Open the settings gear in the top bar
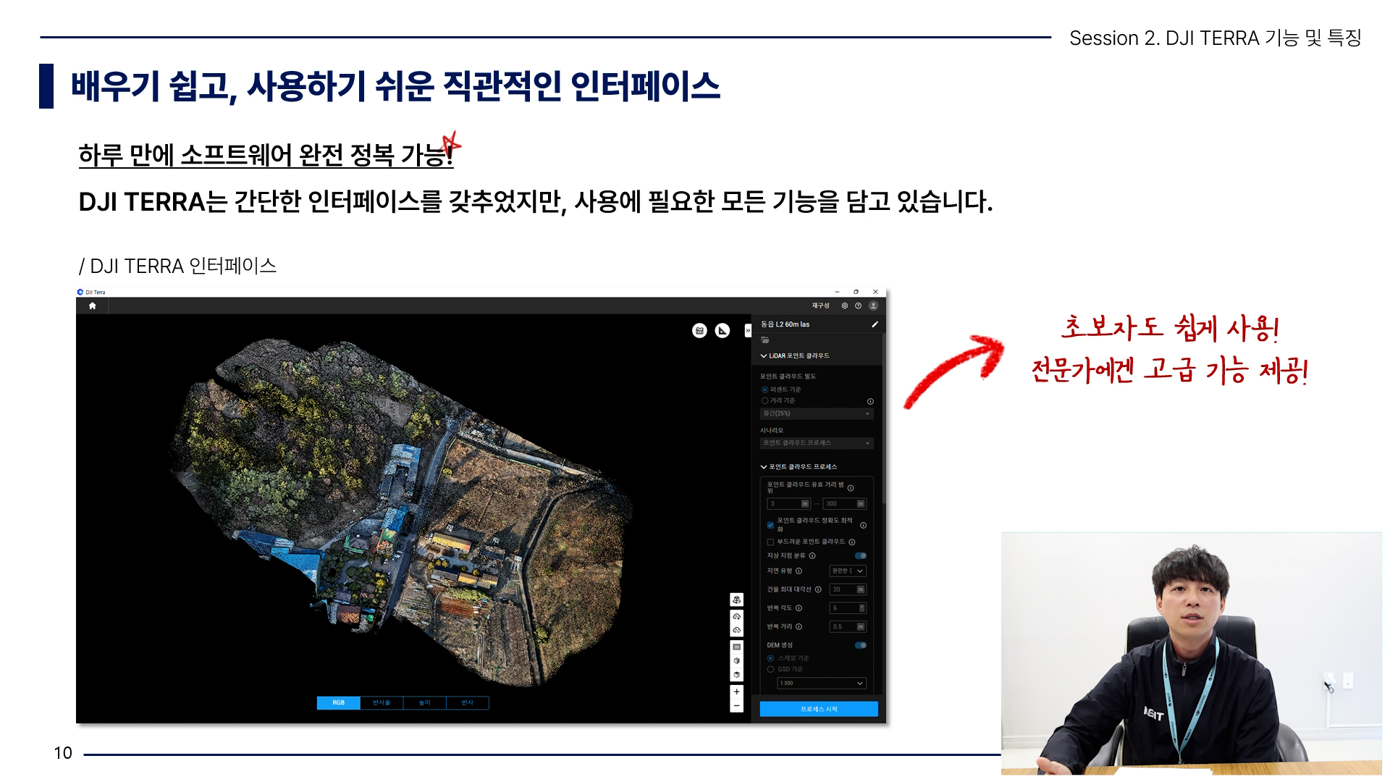 click(x=844, y=306)
